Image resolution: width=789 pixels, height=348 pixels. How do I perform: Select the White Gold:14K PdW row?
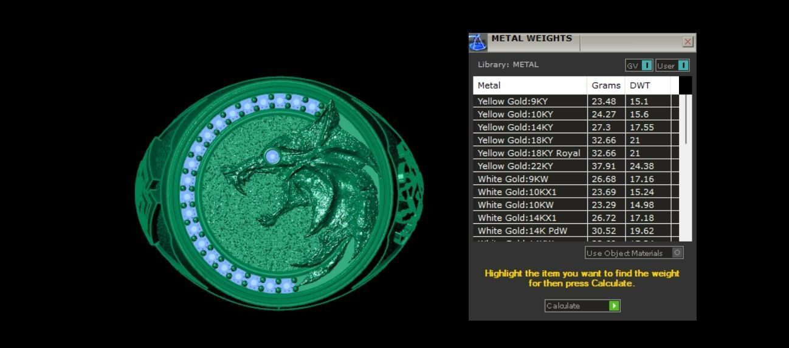click(x=576, y=231)
